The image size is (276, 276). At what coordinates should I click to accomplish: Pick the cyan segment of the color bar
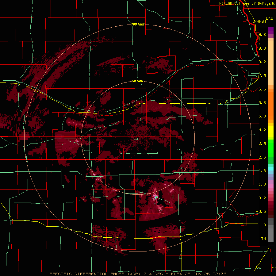coord(271,169)
